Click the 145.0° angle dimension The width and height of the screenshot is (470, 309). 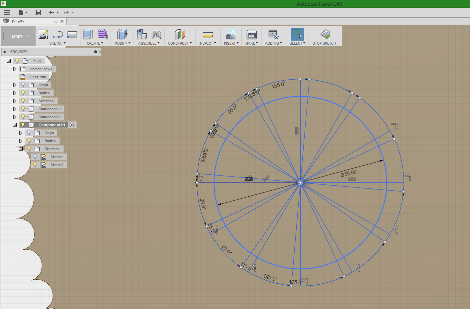pos(270,277)
